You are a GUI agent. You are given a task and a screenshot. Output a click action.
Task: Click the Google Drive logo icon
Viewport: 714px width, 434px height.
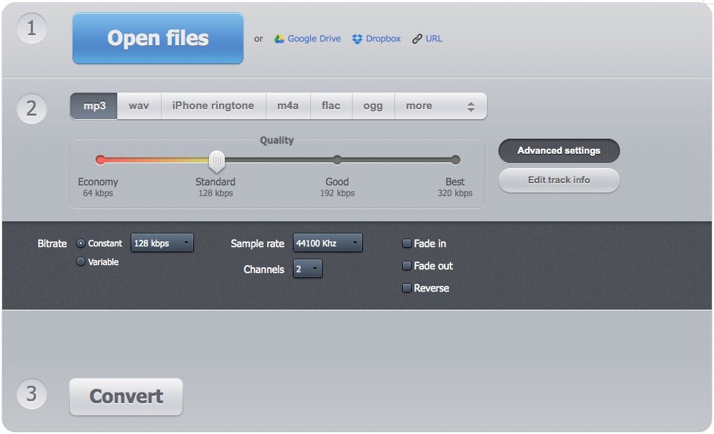click(279, 39)
